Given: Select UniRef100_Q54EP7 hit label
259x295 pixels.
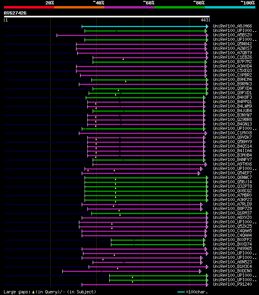Looking at the screenshot, I should tap(232, 173).
